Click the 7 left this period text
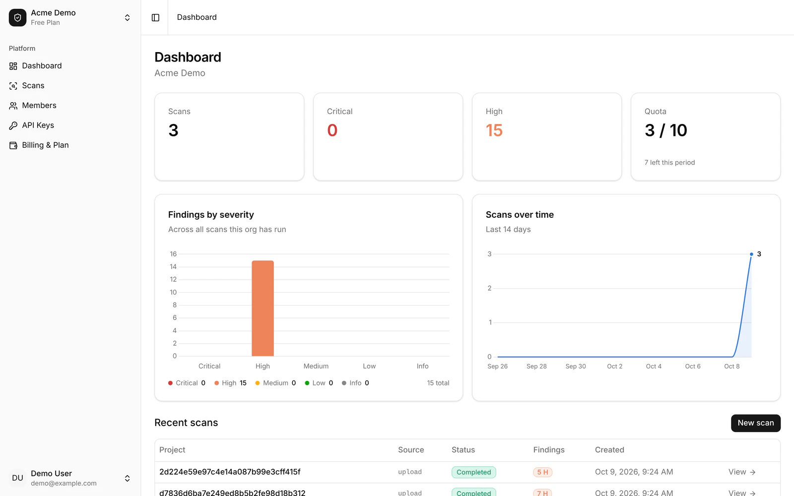The width and height of the screenshot is (794, 496). click(669, 163)
